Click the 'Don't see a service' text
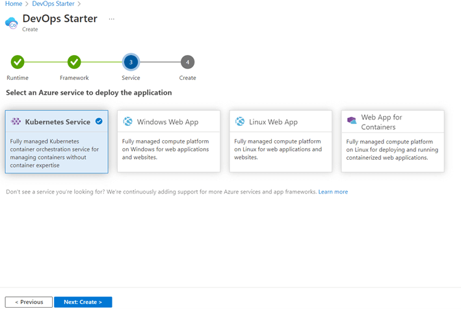This screenshot has height=309, width=461. [x=161, y=192]
